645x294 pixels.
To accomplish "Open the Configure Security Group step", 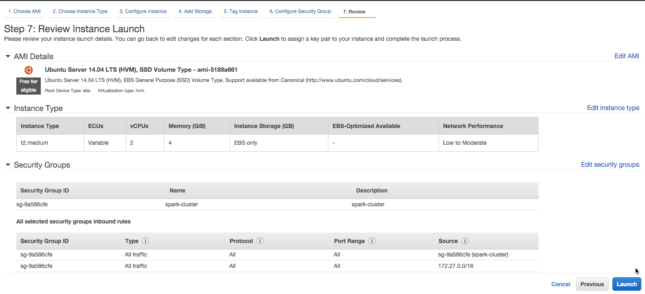I will (300, 11).
